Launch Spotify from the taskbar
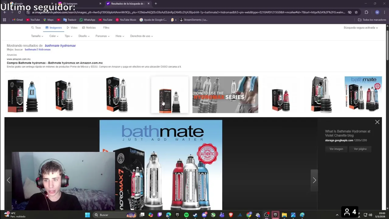389x219 pixels. click(186, 215)
